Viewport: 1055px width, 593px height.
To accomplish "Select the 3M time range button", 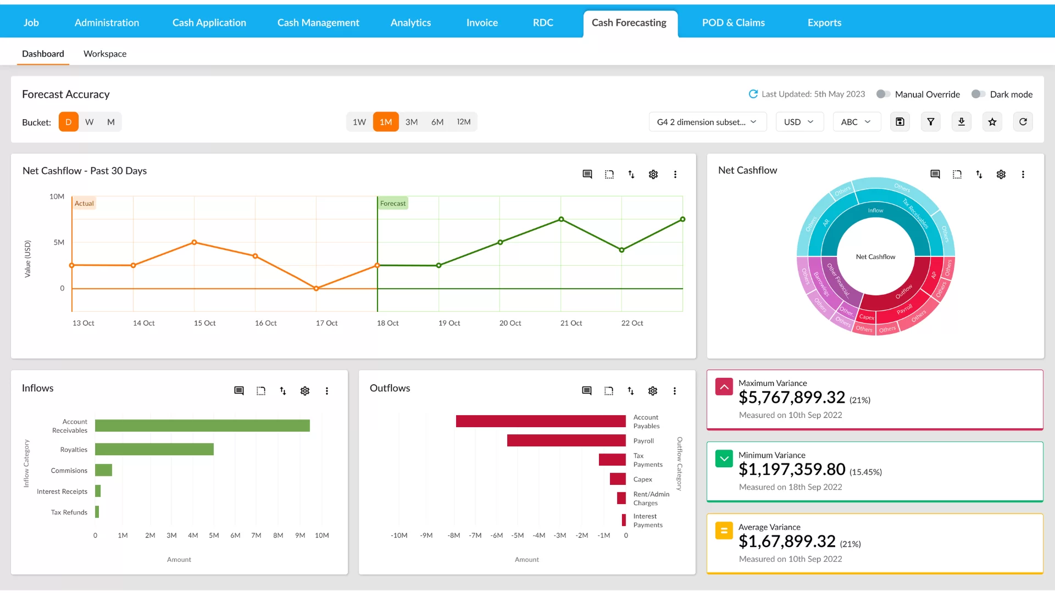I will click(x=412, y=122).
